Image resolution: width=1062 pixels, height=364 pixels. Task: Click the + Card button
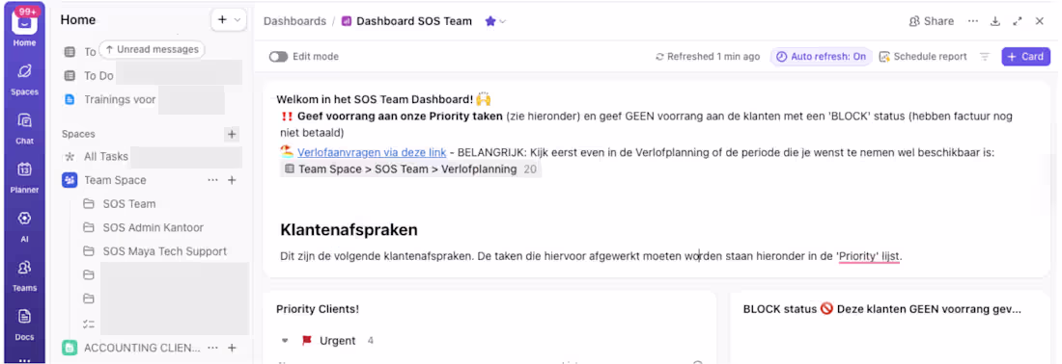point(1026,57)
